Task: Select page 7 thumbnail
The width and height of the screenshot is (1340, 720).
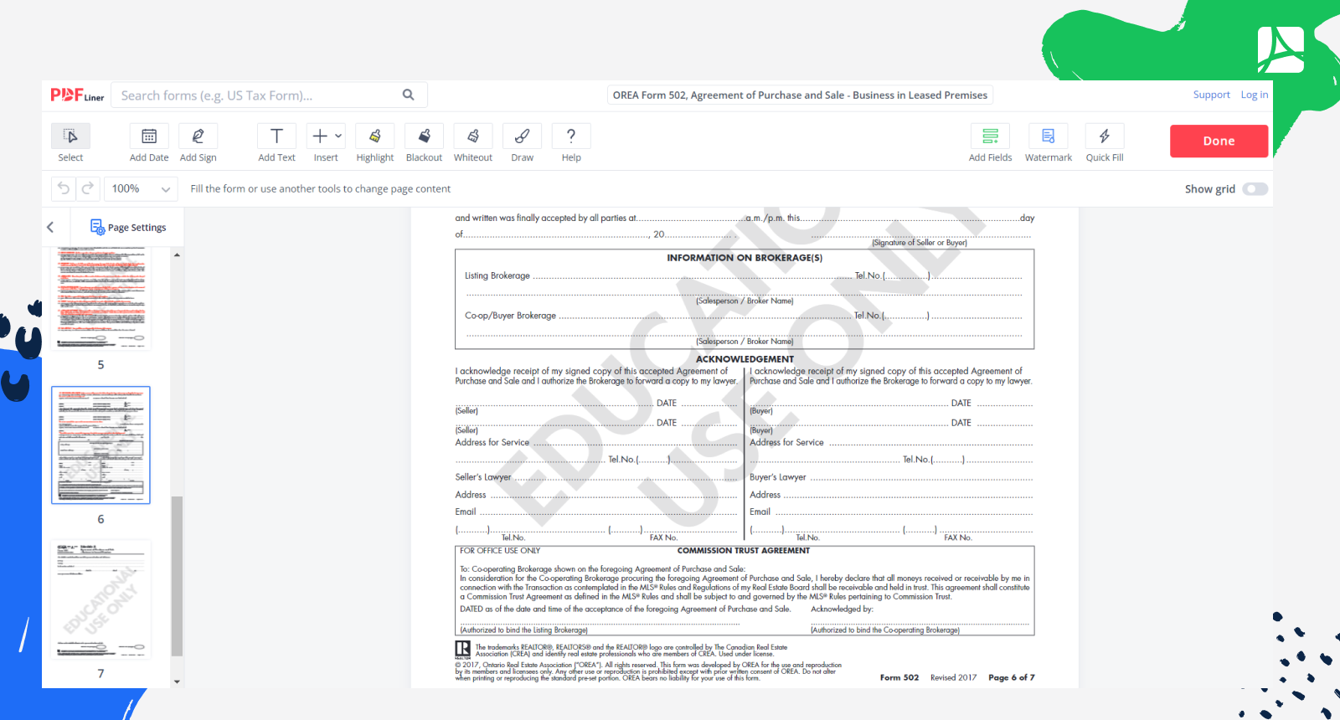Action: tap(100, 599)
